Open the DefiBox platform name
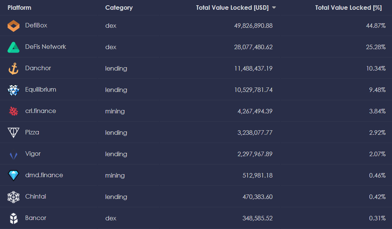The height and width of the screenshot is (229, 392). [36, 26]
